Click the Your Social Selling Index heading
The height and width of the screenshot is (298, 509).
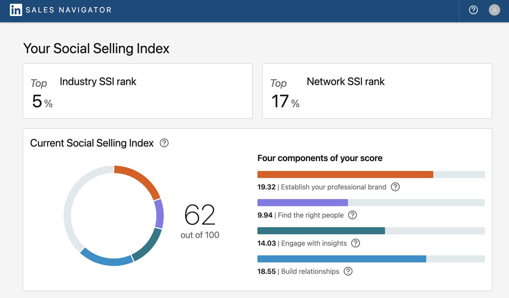pos(96,48)
